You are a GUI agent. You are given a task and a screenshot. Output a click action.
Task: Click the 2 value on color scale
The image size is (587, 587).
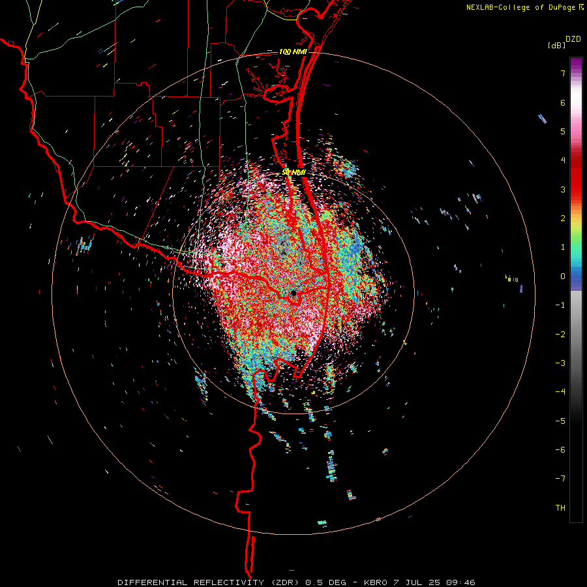pyautogui.click(x=563, y=218)
